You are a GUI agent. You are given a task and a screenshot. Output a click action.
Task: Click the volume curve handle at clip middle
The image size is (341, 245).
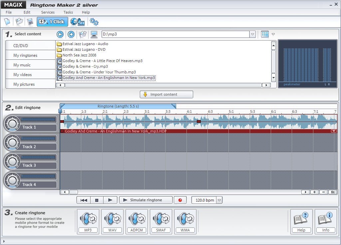coord(198,122)
